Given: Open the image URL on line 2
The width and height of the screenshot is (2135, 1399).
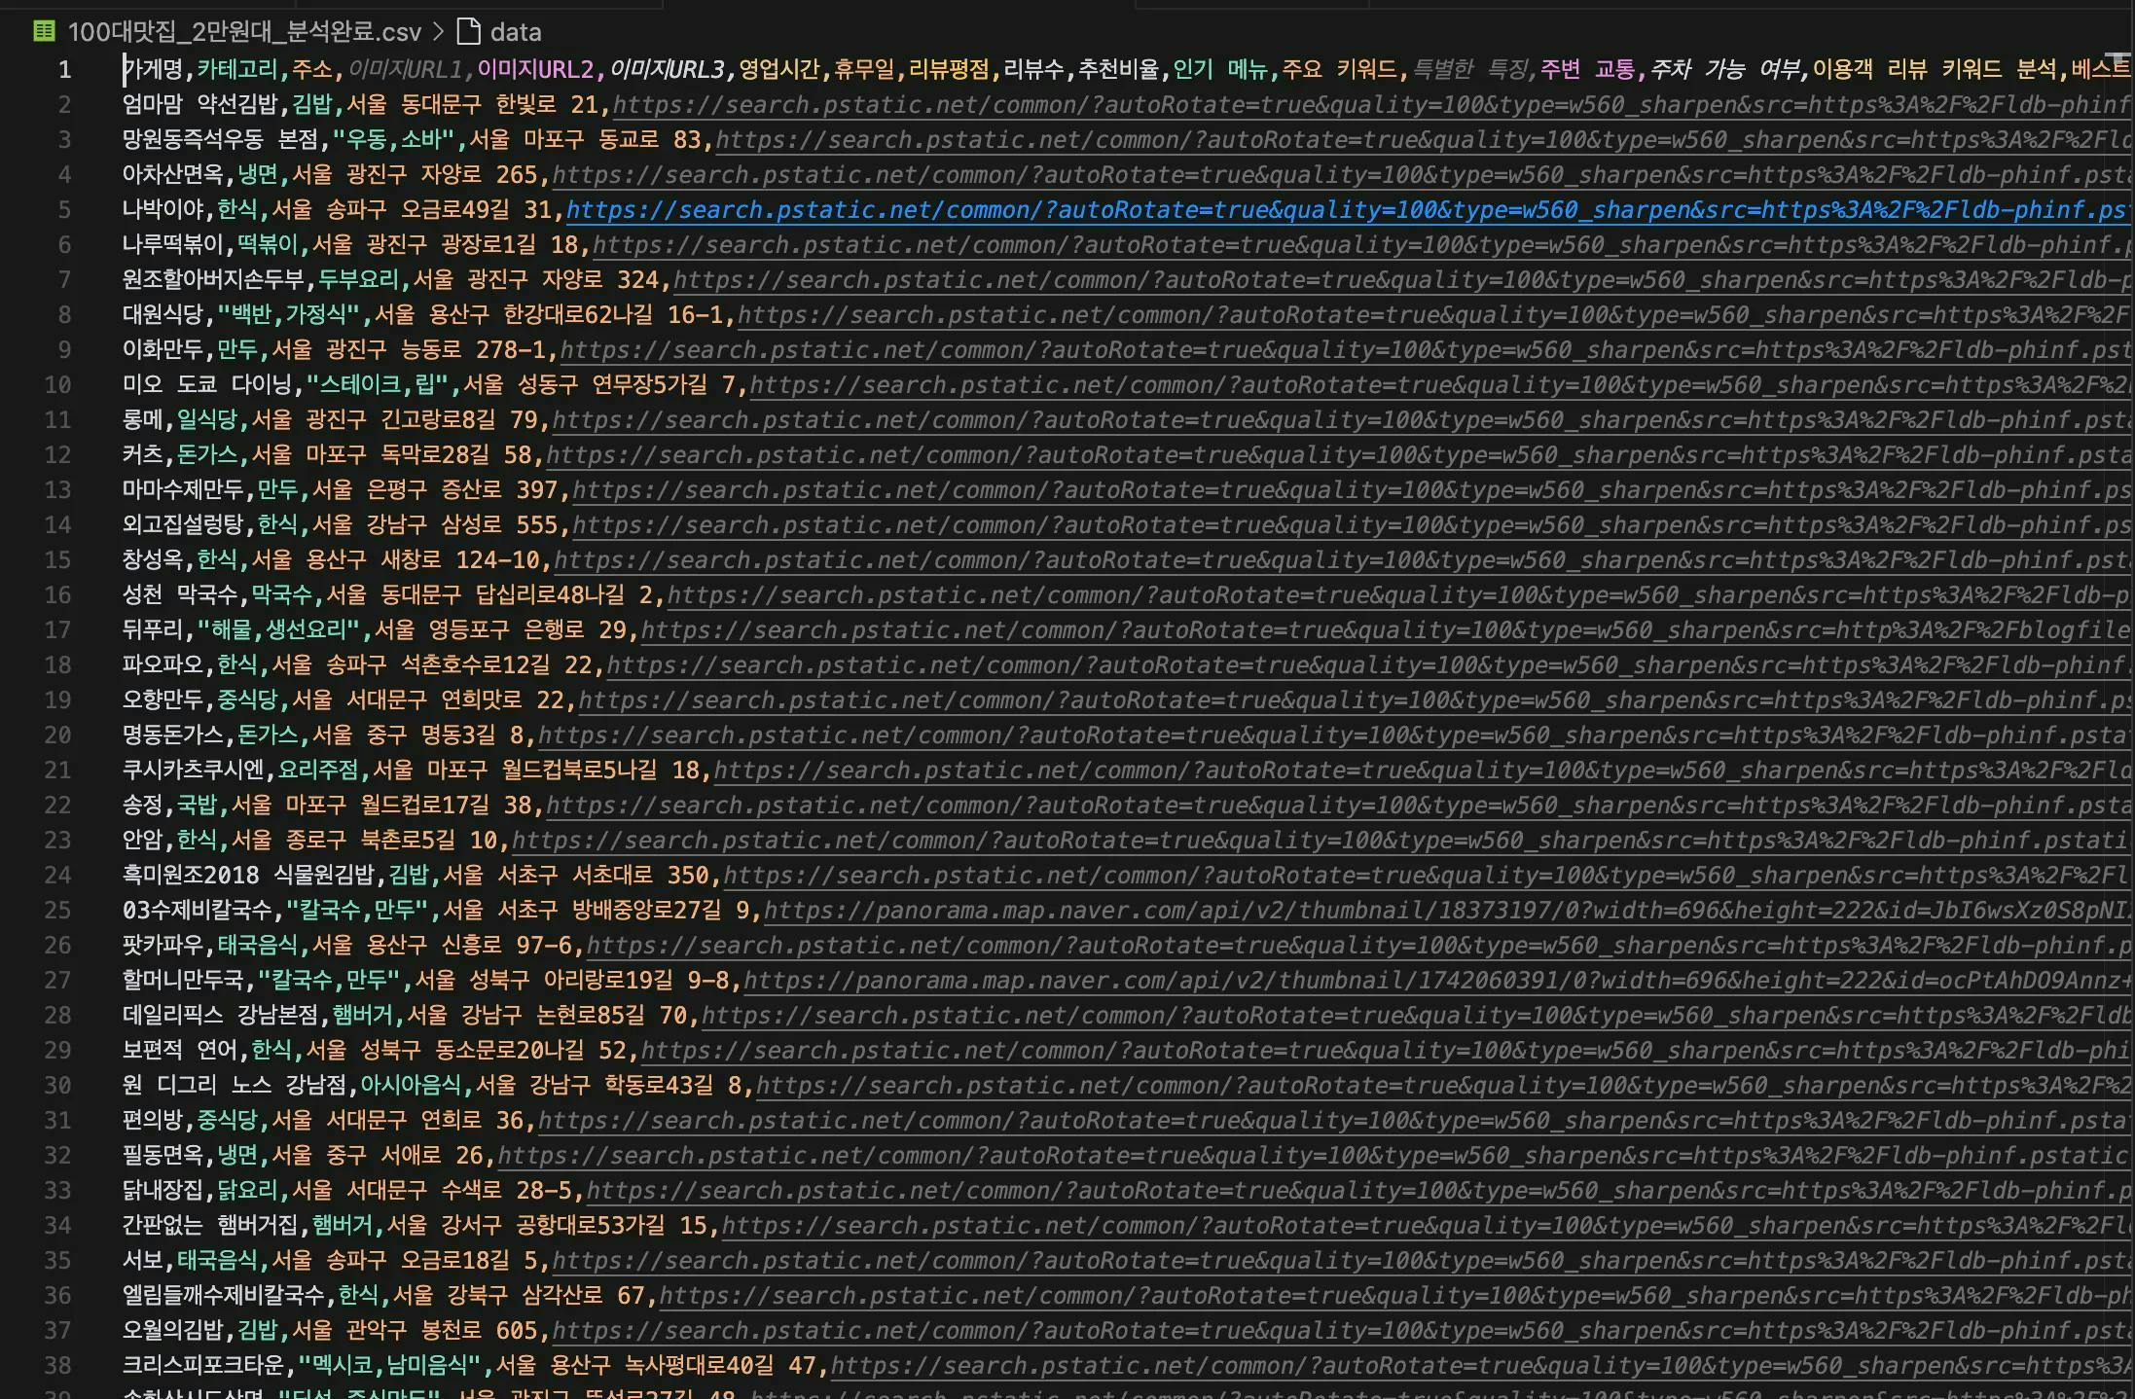Looking at the screenshot, I should [x=1362, y=105].
